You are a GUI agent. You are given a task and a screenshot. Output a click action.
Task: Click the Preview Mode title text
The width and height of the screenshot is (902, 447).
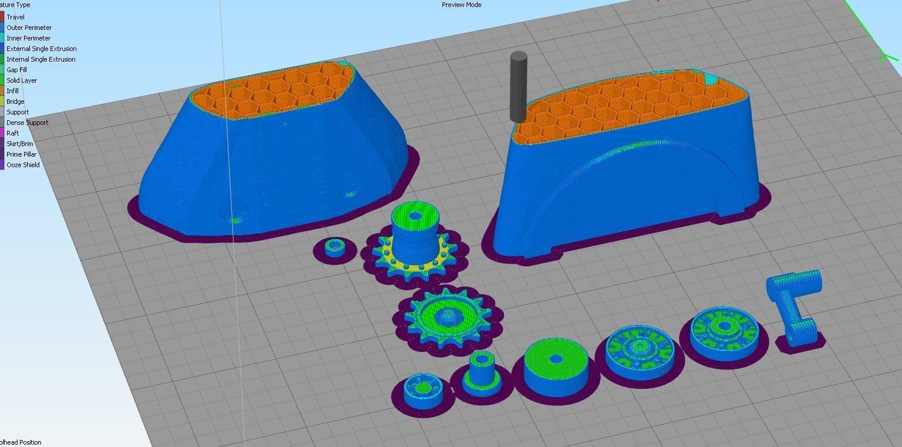coord(461,5)
